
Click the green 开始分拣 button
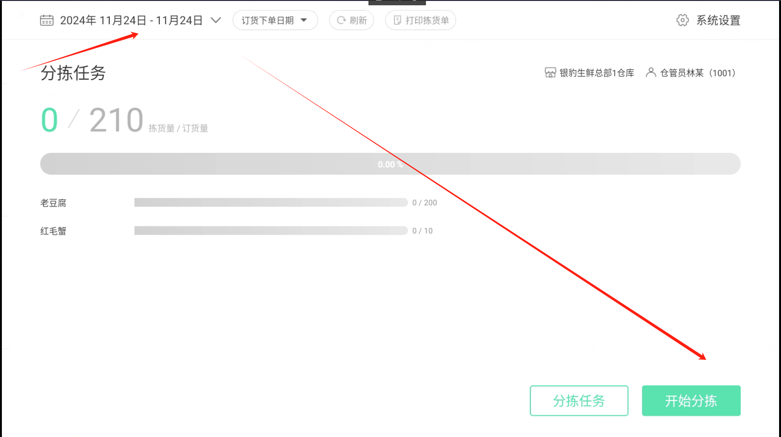click(x=691, y=401)
